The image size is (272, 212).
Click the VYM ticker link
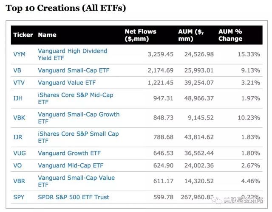20,54
